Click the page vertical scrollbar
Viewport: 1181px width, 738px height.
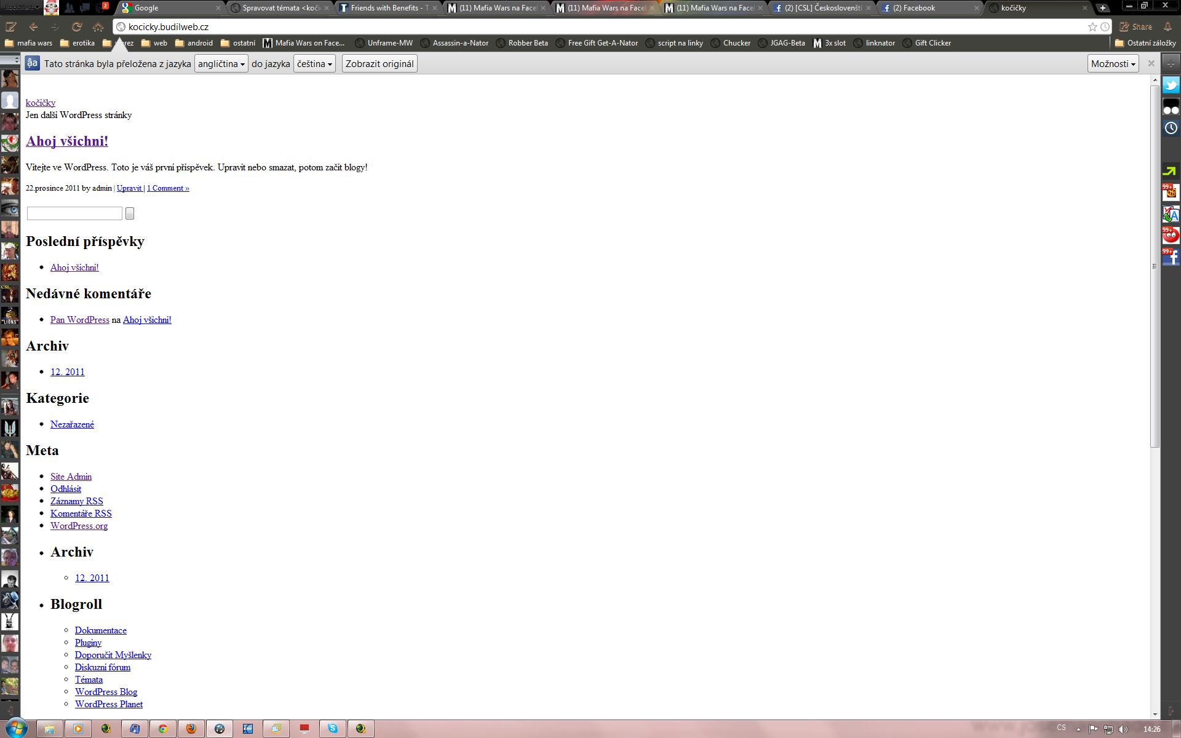1155,266
